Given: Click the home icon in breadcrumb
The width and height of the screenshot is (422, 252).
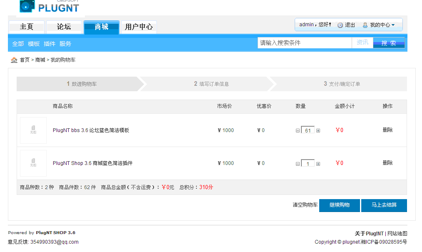Looking at the screenshot, I should 14,60.
